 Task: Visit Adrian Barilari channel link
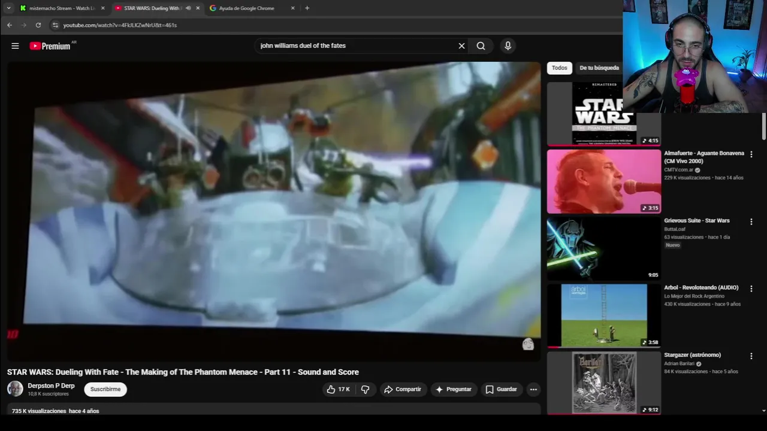[x=679, y=363]
